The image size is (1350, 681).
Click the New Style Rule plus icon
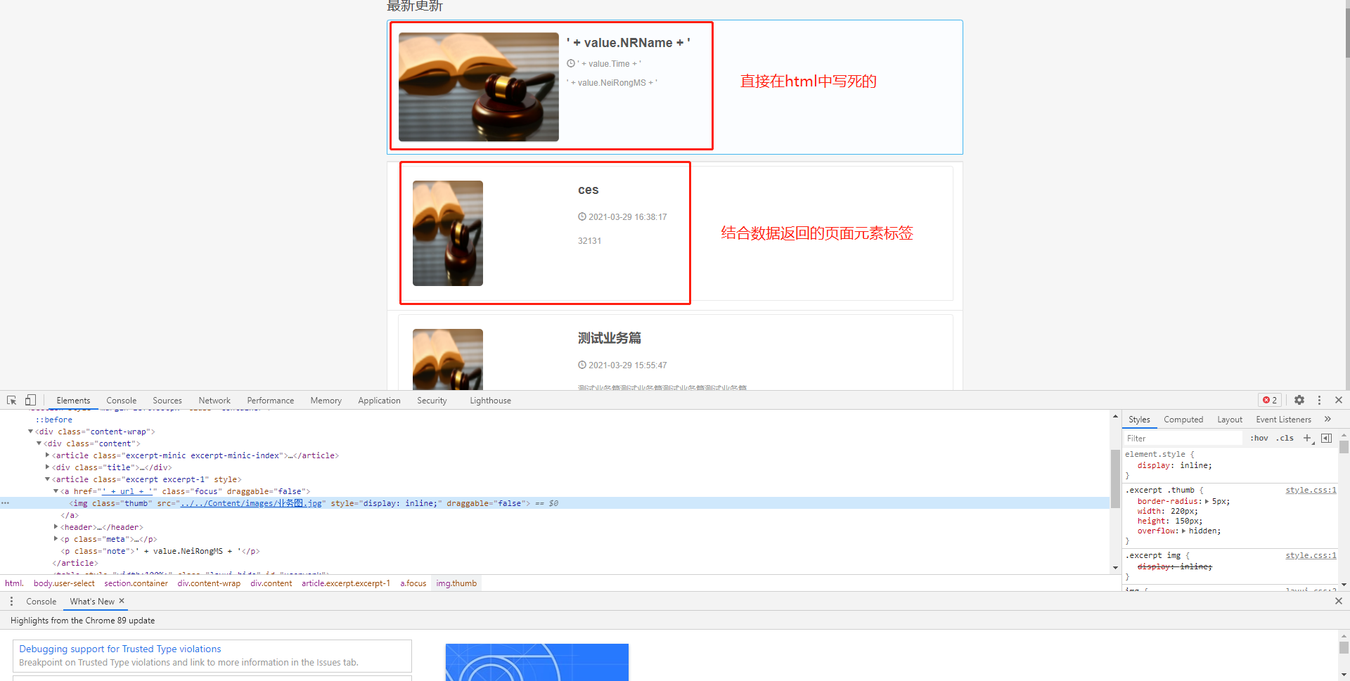tap(1308, 438)
